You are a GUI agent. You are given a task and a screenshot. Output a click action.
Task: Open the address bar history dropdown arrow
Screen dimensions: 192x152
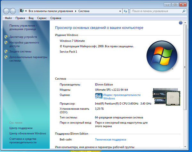coord(120,11)
